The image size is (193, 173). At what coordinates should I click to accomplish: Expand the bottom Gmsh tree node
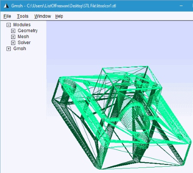9,49
